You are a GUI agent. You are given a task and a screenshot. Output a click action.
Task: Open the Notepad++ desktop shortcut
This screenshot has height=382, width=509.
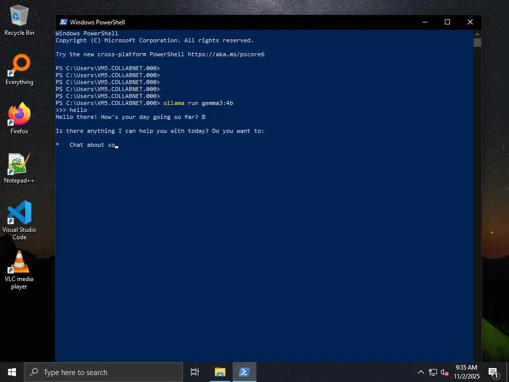coord(19,168)
